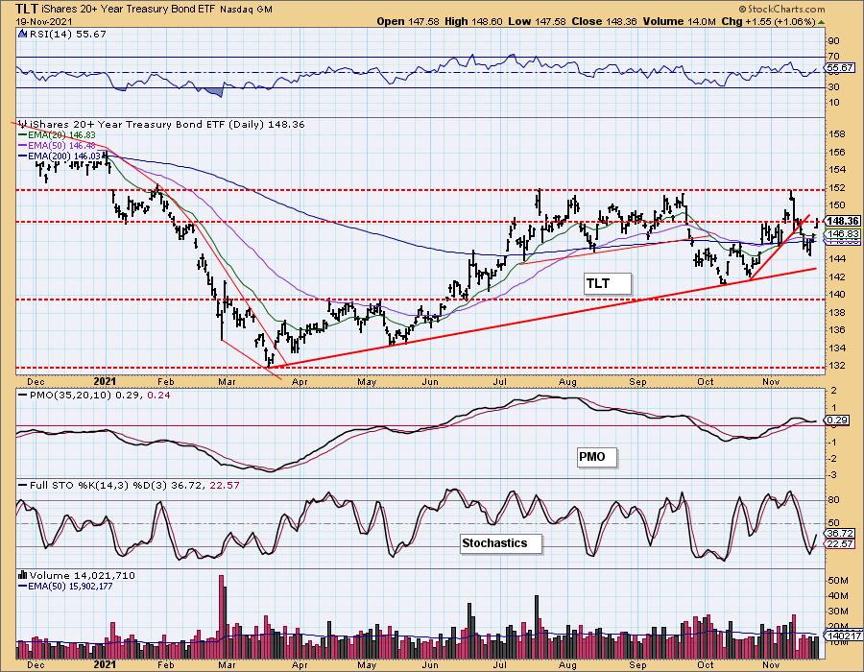Click the Full STO legend line
864x672 pixels.
pos(23,485)
